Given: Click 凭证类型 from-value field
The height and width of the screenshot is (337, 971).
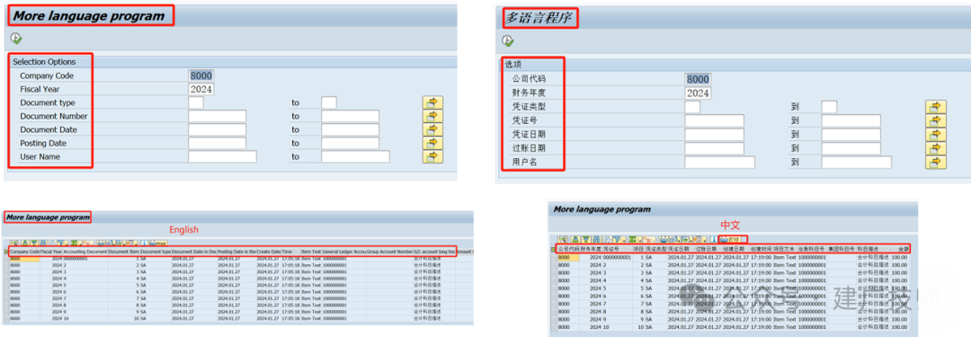Looking at the screenshot, I should (692, 107).
